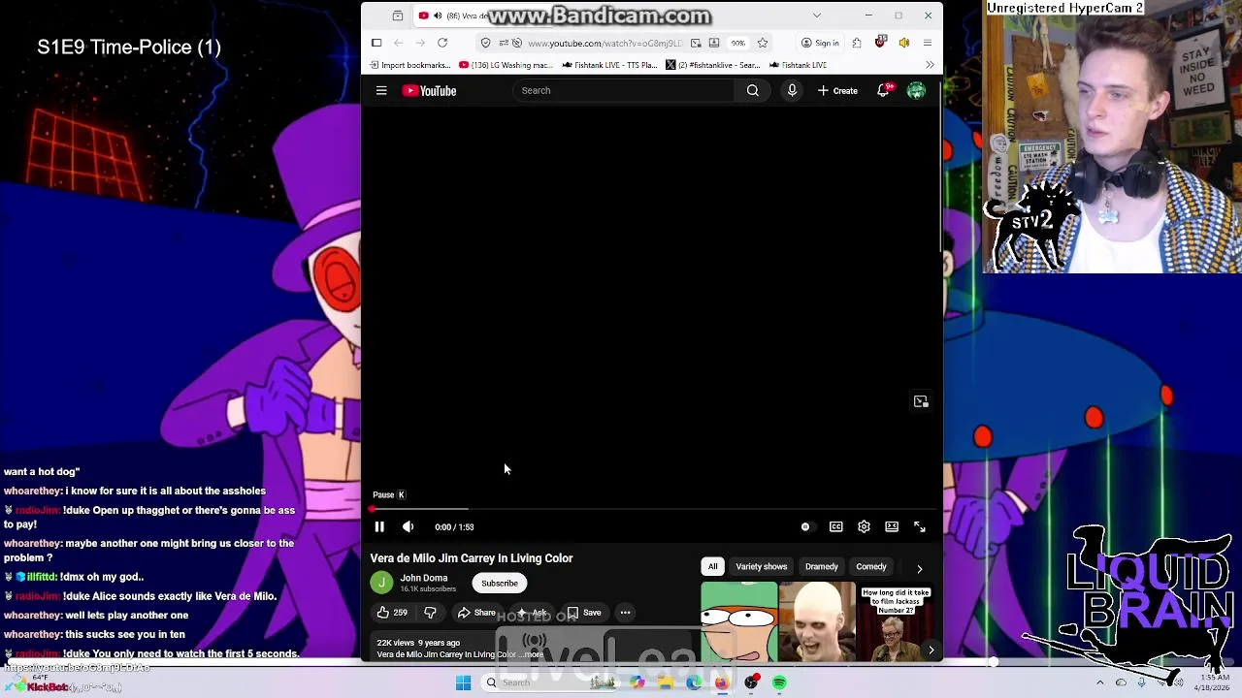Toggle closed captions on the video
This screenshot has height=698, width=1242.
tap(835, 526)
